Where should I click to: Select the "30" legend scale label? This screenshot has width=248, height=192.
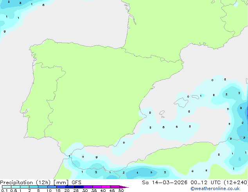coord(85,190)
